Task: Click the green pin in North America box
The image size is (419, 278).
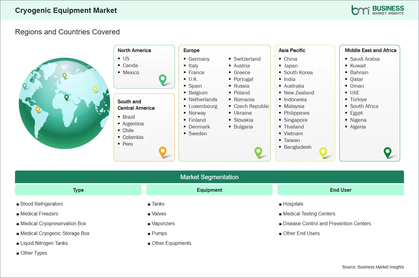Action: tap(163, 79)
